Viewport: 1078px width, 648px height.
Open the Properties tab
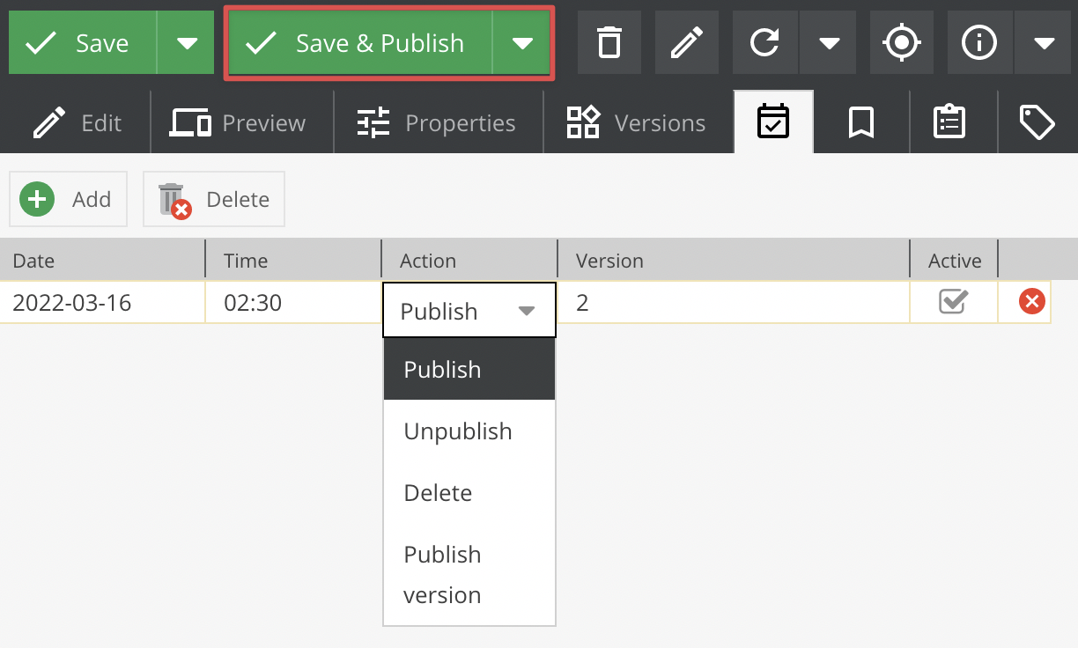pos(437,122)
